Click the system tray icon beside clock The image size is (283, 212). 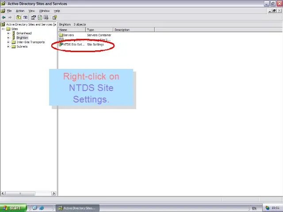click(267, 208)
